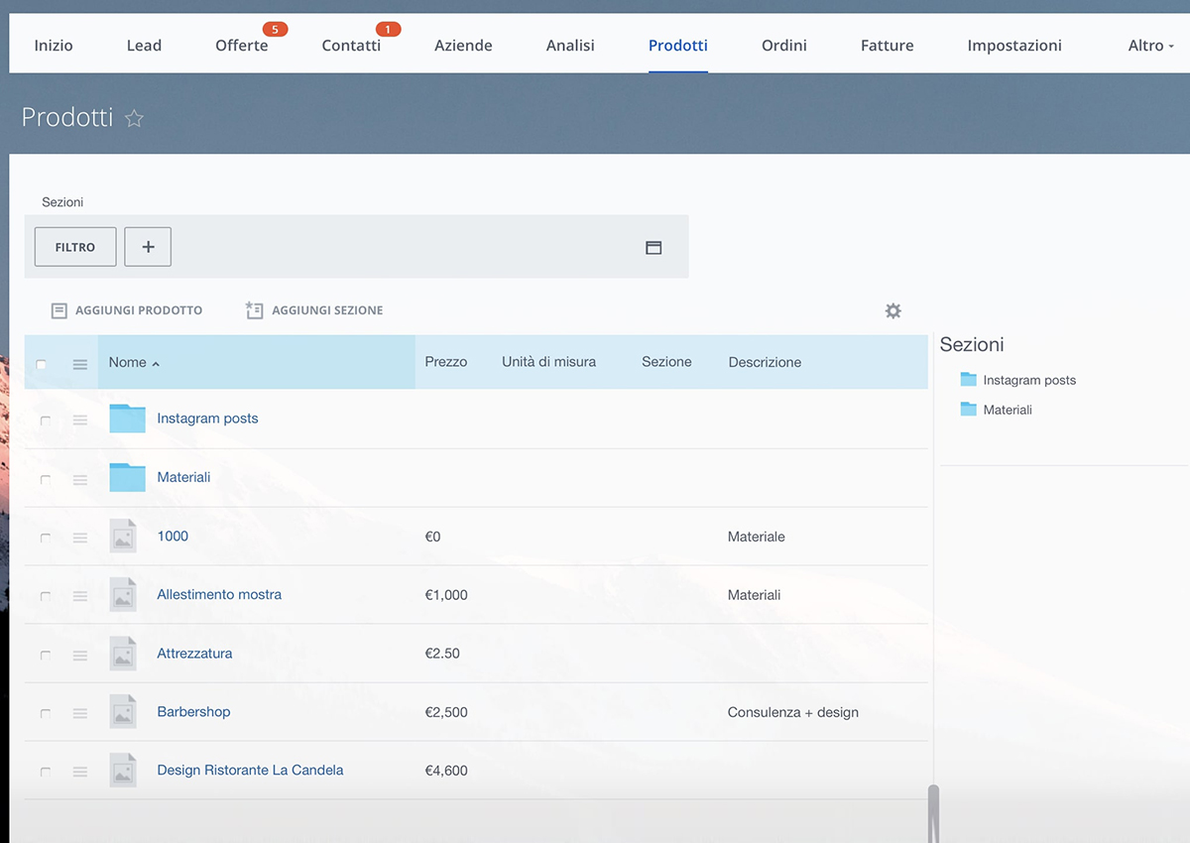The height and width of the screenshot is (843, 1190).
Task: Check the Materiali row checkbox
Action: point(46,480)
